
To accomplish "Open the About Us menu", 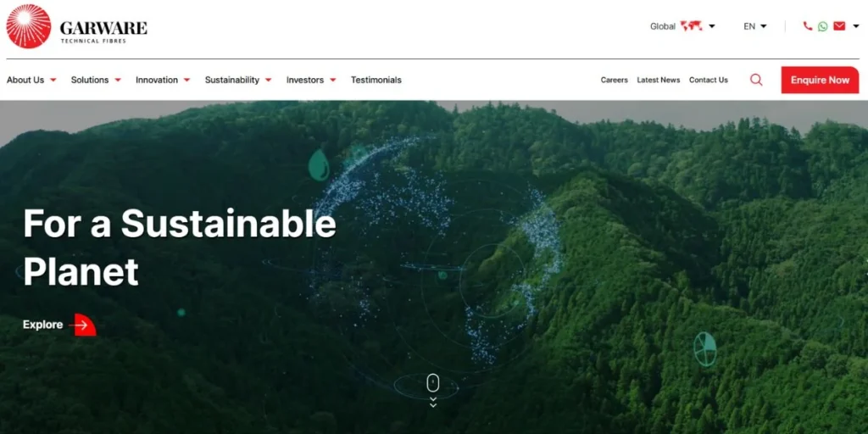I will click(x=31, y=80).
